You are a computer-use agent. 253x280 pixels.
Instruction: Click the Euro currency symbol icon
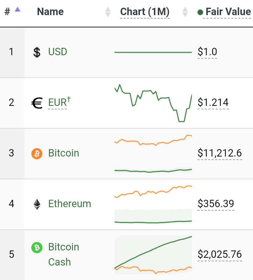(x=37, y=103)
